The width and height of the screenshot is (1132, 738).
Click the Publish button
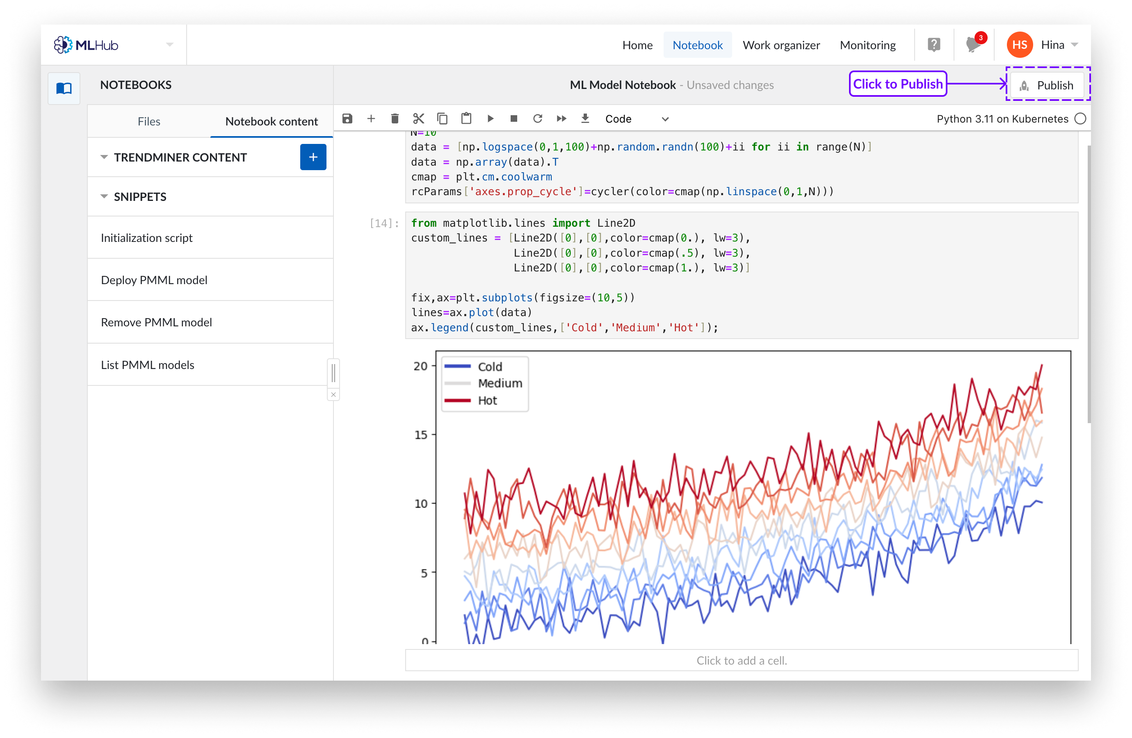(x=1047, y=85)
